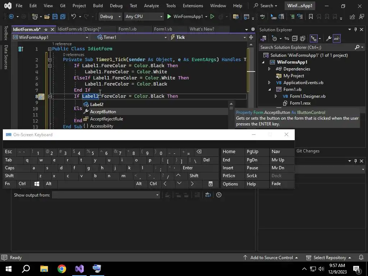This screenshot has height=276, width=368.
Task: Click the Find in Files toolbar icon
Action: coord(236,17)
